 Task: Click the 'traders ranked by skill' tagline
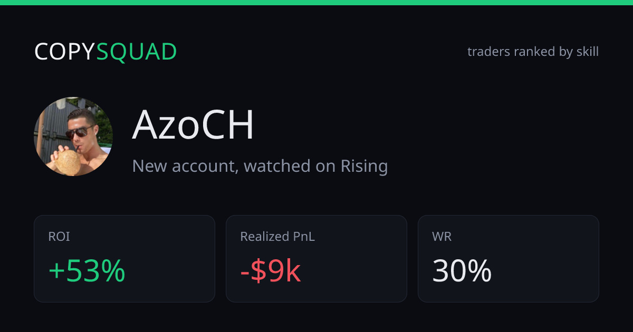coord(533,52)
